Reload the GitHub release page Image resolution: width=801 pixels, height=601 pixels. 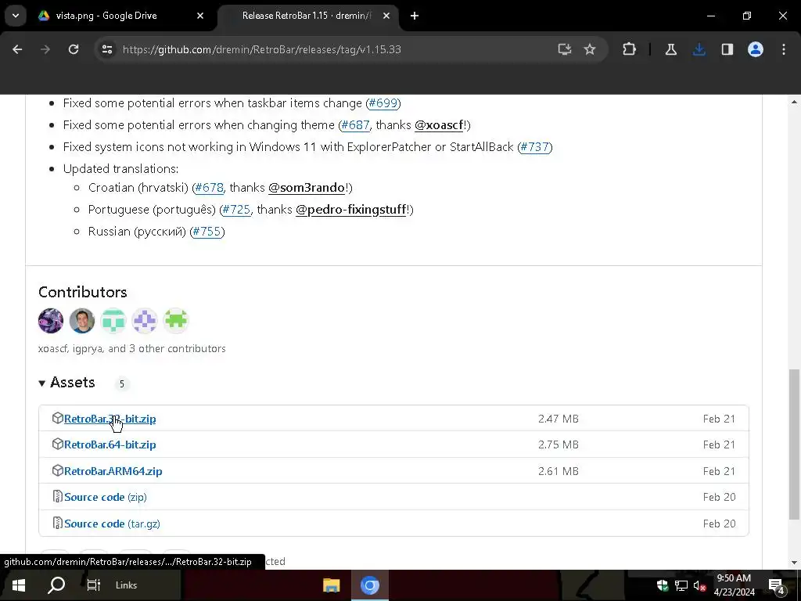click(x=74, y=49)
